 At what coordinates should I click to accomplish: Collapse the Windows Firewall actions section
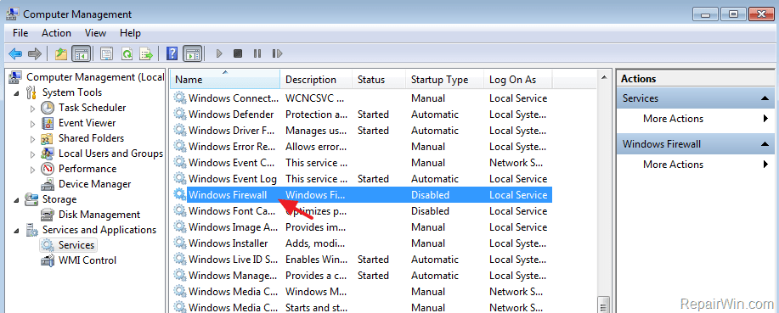(765, 144)
